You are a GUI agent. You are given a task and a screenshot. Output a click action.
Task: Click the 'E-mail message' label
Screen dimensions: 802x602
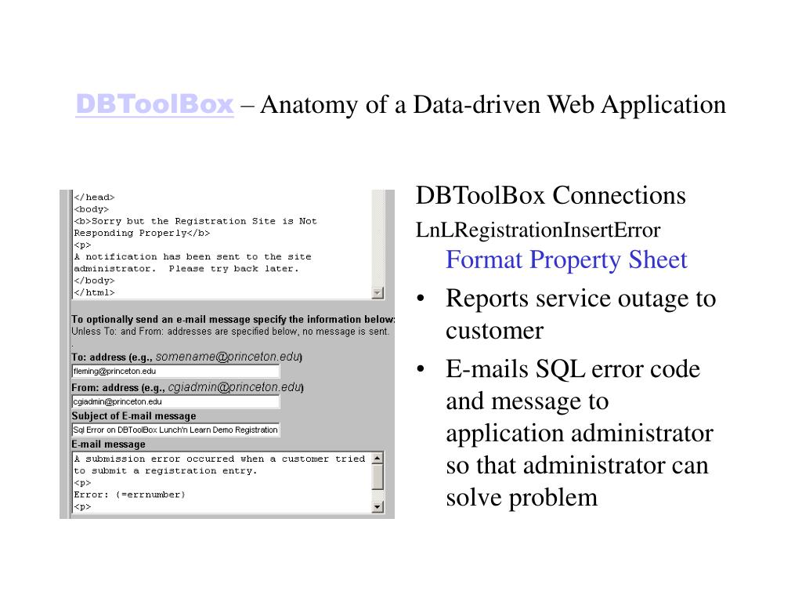108,444
